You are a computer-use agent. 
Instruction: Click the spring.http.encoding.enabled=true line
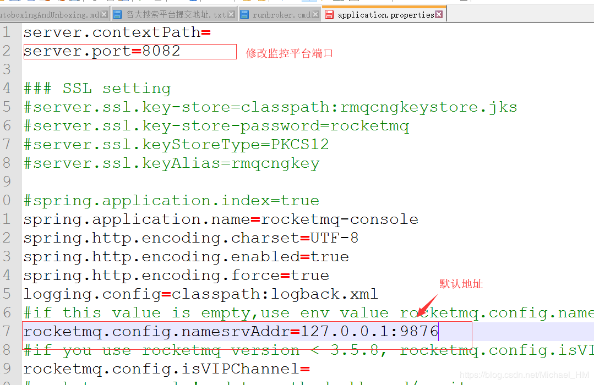(186, 257)
